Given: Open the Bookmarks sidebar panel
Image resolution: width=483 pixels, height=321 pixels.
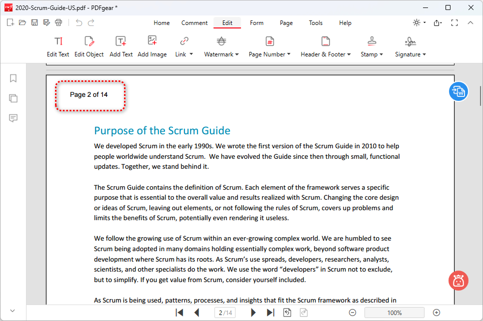Looking at the screenshot, I should pos(13,78).
